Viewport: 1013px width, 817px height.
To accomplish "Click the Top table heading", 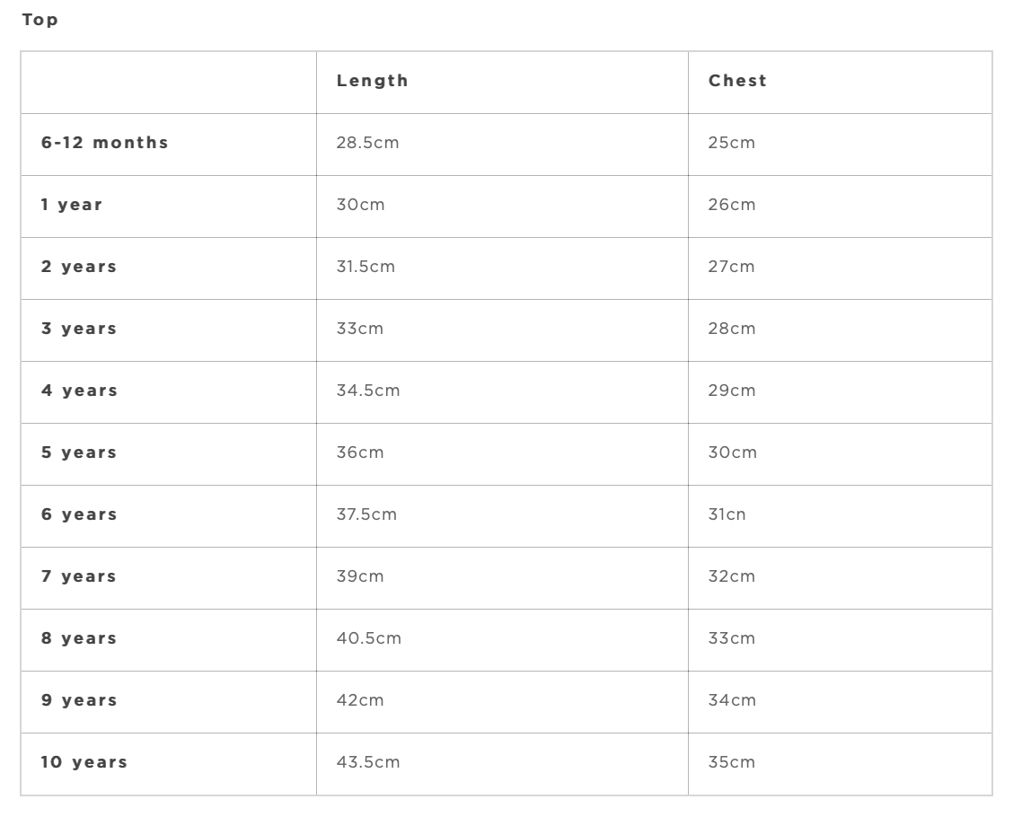I will click(40, 20).
